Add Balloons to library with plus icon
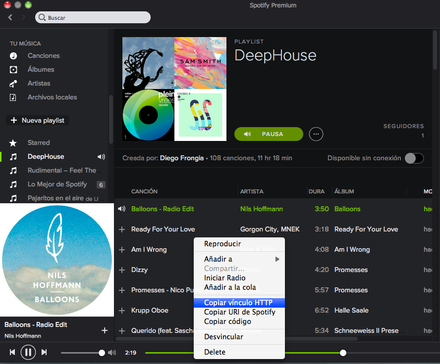Image resolution: width=440 pixels, height=364 pixels. coord(105,330)
